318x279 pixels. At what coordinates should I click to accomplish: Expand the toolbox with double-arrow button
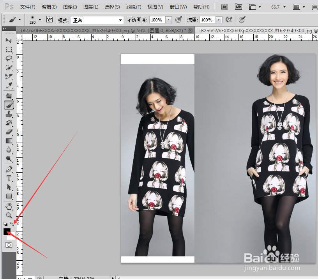4,28
